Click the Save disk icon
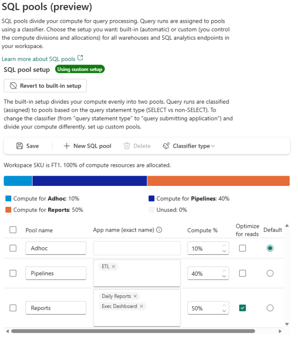Viewport: 298px width, 338px height. 20,146
